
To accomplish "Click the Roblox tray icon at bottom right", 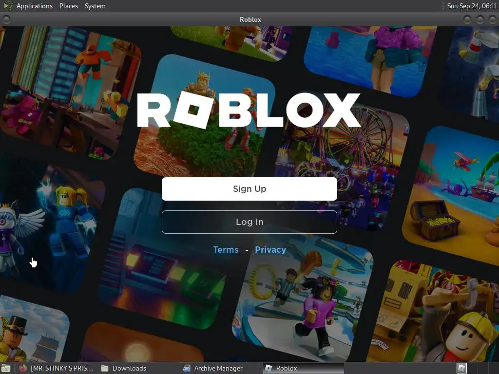I will [x=461, y=368].
